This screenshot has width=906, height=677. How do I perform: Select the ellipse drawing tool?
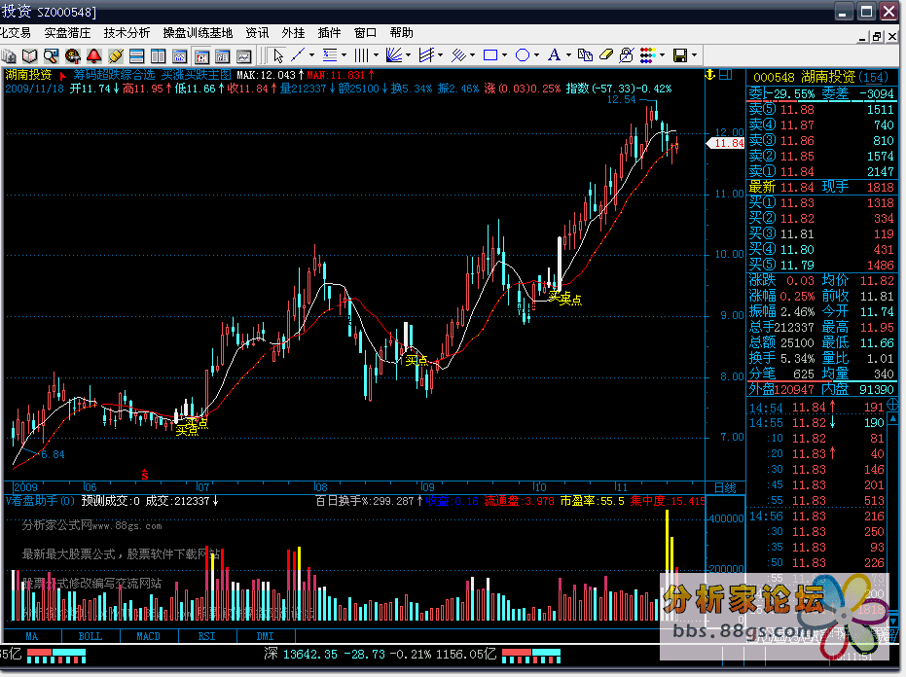523,55
